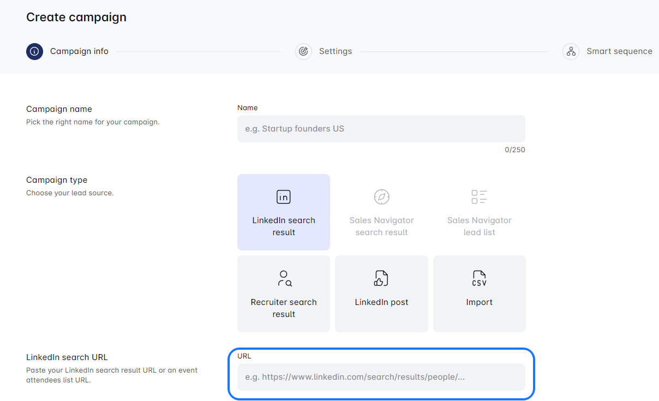Go to the Campaign info step label

pos(79,51)
